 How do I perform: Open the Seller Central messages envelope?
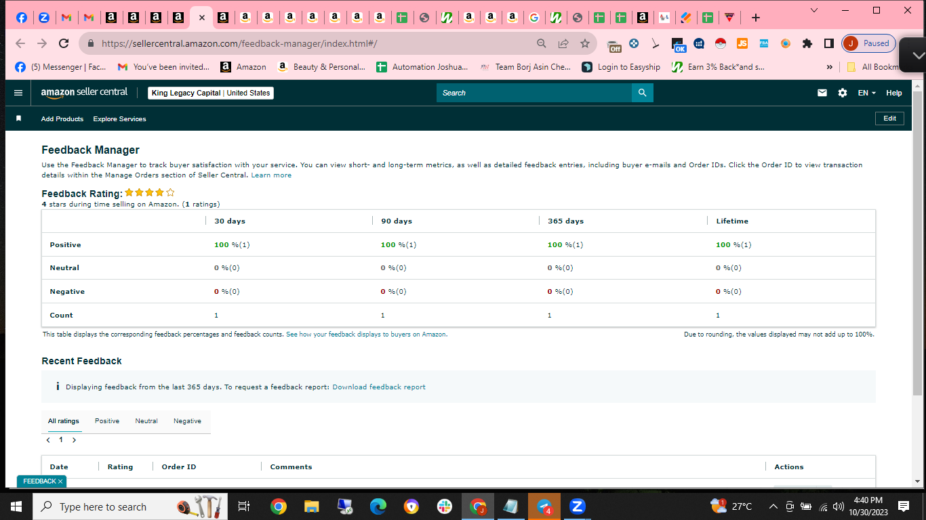click(x=822, y=93)
